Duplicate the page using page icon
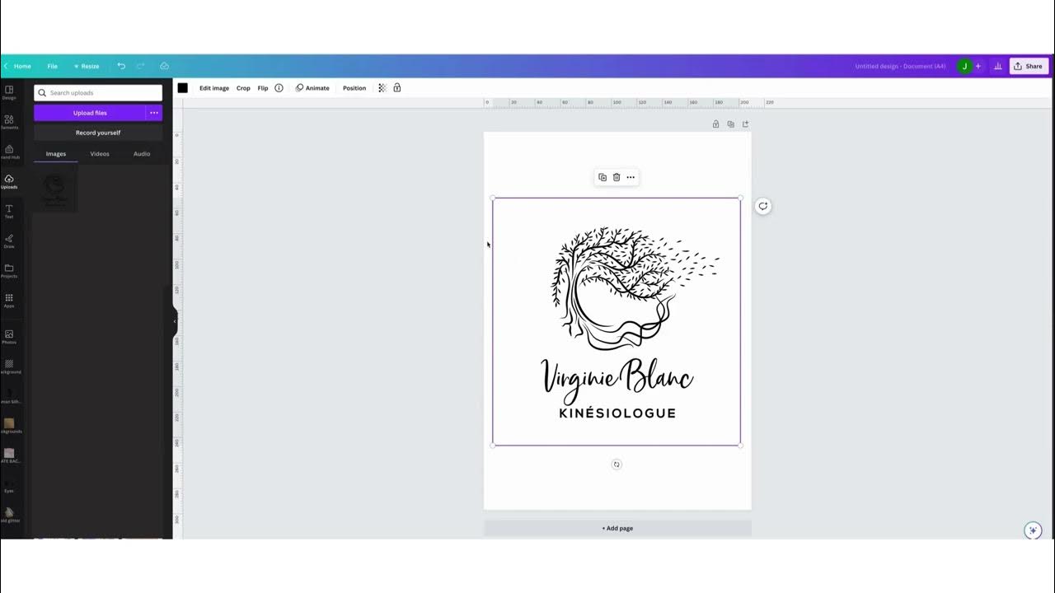This screenshot has height=593, width=1055. click(x=730, y=124)
